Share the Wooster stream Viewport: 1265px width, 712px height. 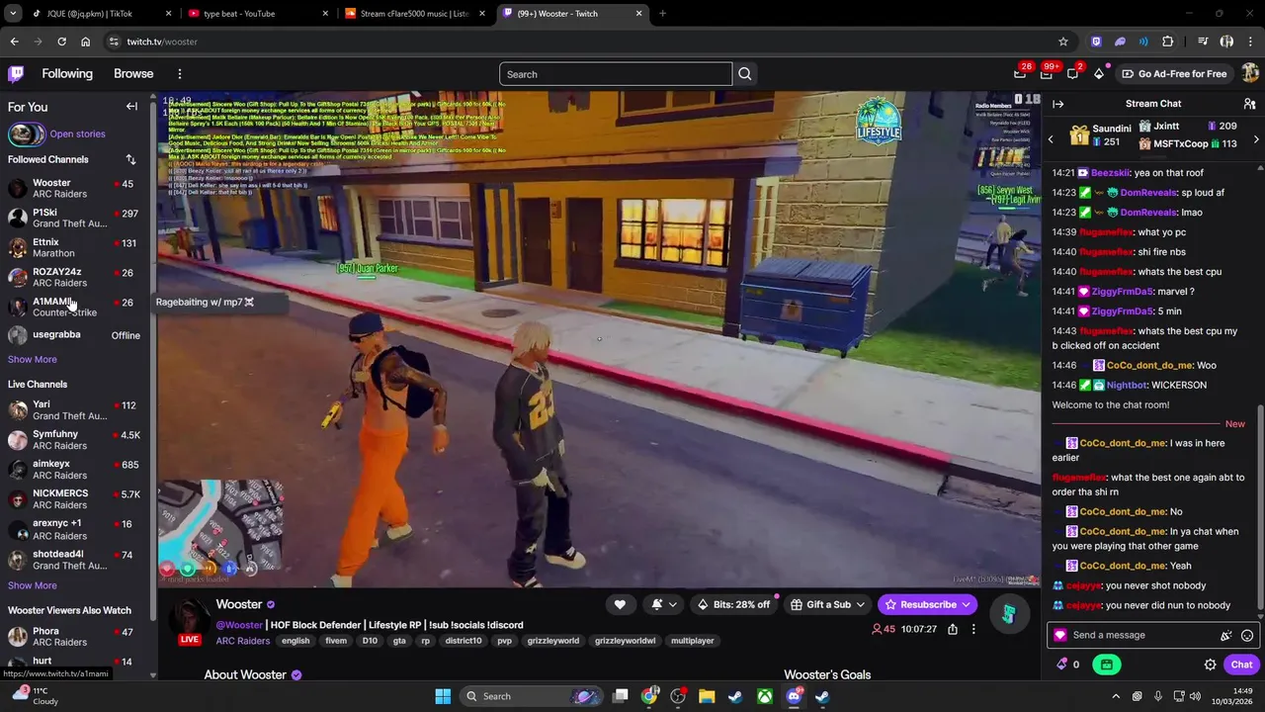click(953, 629)
